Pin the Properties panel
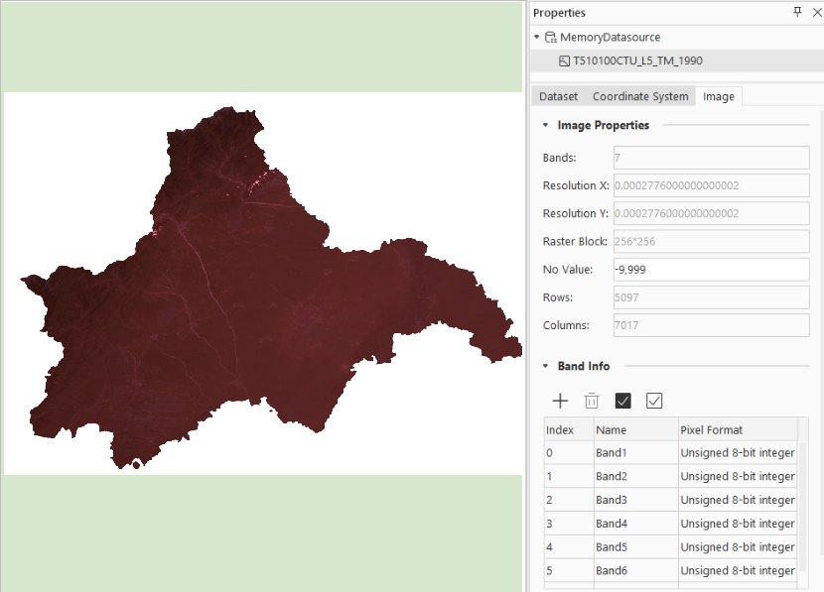824x592 pixels. click(796, 12)
